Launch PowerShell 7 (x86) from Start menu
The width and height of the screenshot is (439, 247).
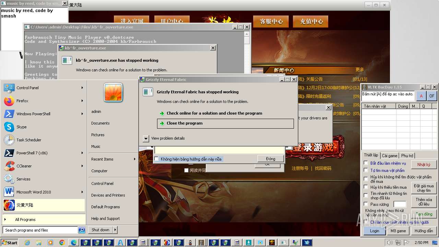pyautogui.click(x=9, y=153)
